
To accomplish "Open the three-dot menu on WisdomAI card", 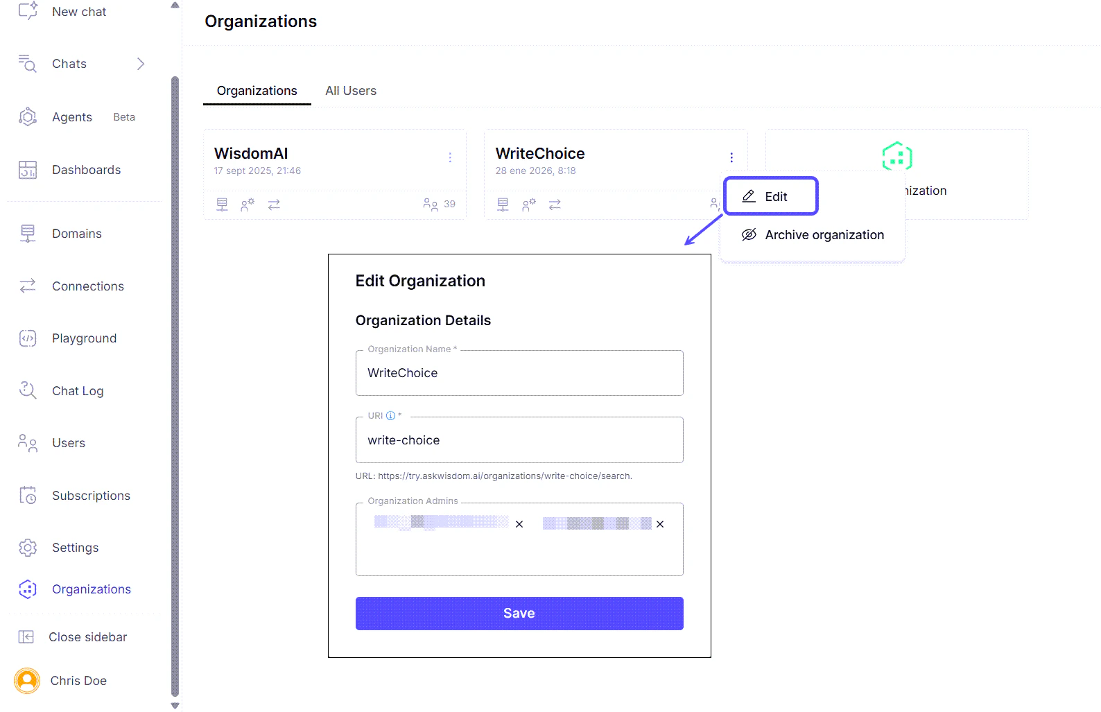I will [x=450, y=157].
